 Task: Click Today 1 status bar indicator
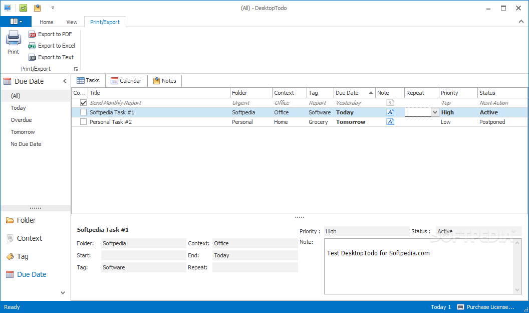click(x=441, y=307)
